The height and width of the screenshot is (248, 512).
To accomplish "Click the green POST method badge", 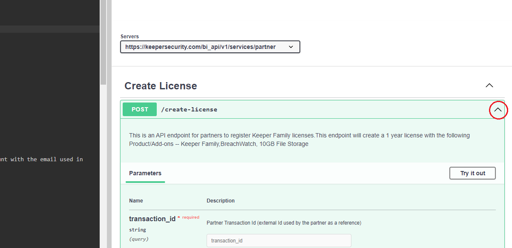I will (140, 109).
